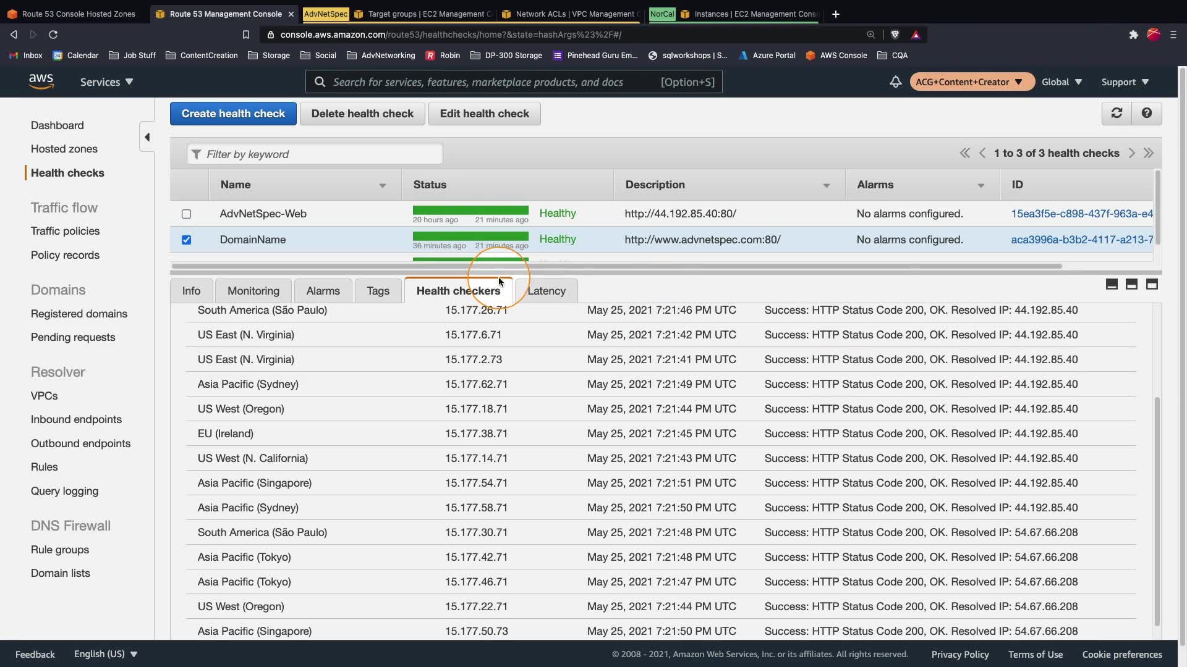Check the AdvNetSpec-Web health check box
The height and width of the screenshot is (667, 1187).
coord(186,214)
